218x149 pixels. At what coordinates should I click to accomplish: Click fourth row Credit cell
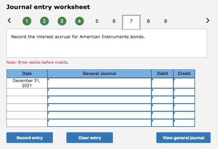184,108
